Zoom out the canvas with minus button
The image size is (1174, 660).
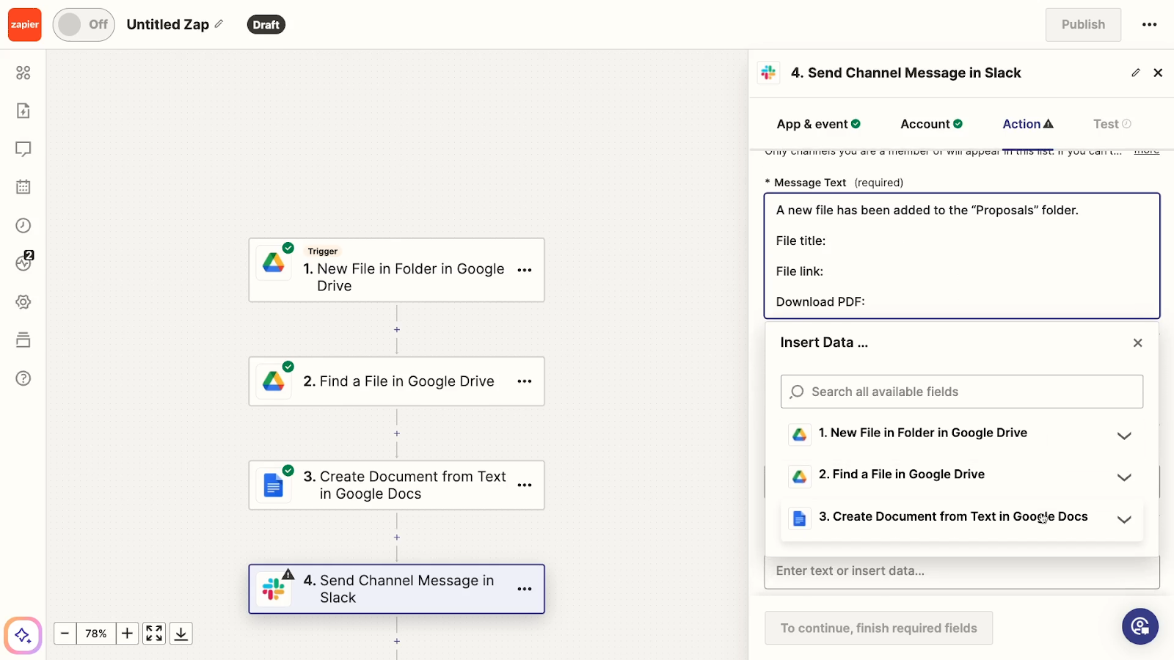point(65,633)
